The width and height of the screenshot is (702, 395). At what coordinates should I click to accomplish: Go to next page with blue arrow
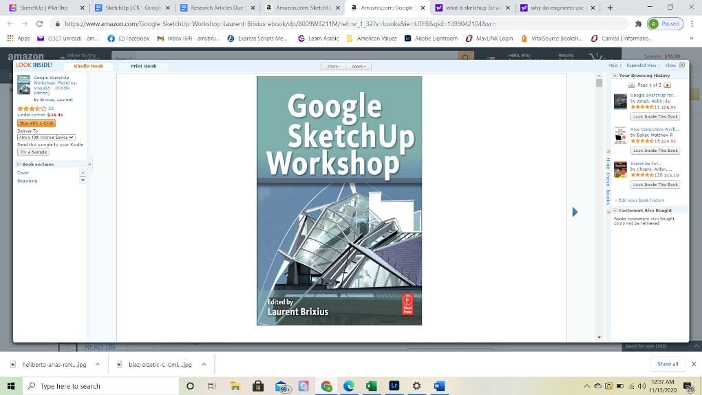pyautogui.click(x=575, y=212)
